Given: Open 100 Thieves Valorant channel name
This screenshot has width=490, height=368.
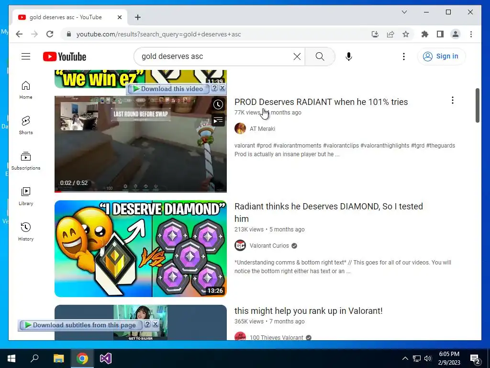Looking at the screenshot, I should [x=276, y=338].
